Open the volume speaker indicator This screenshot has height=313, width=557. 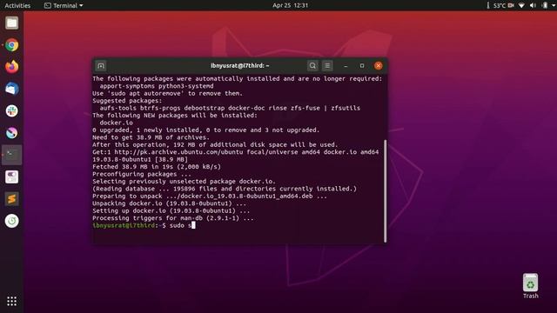(x=533, y=5)
